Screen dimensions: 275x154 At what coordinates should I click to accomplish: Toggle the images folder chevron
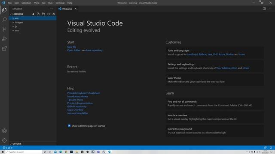13,22
